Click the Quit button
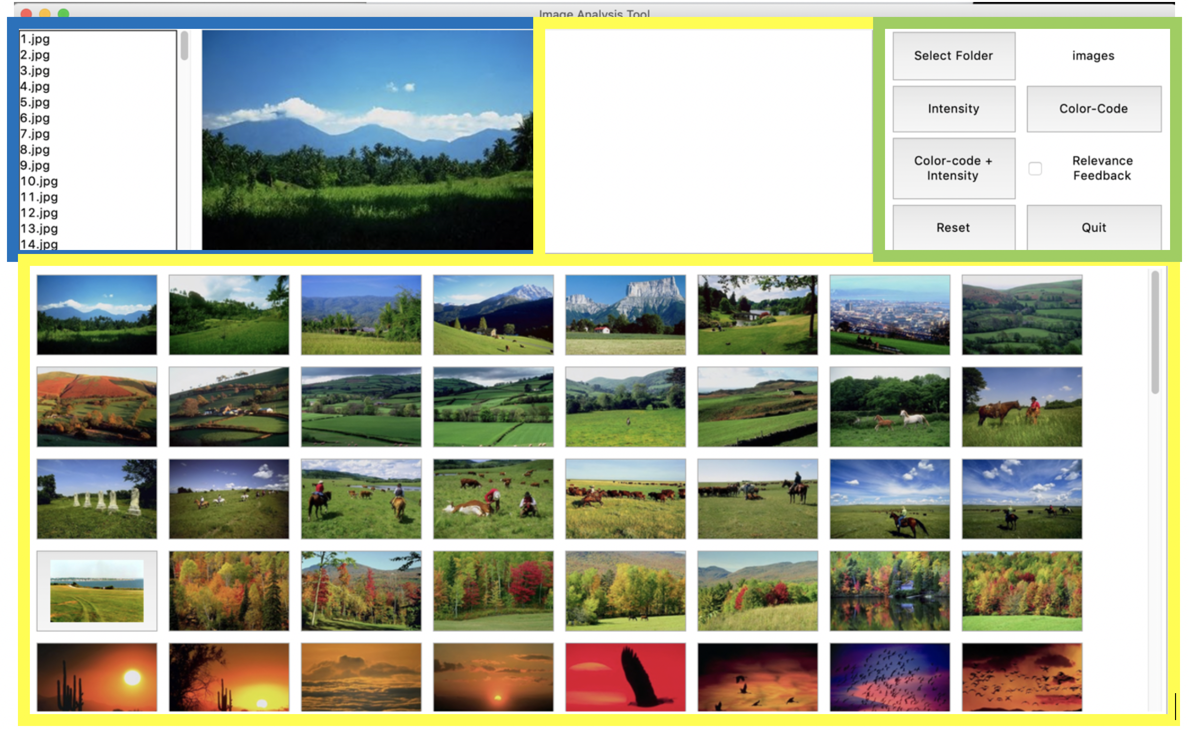This screenshot has height=730, width=1189. pos(1093,228)
